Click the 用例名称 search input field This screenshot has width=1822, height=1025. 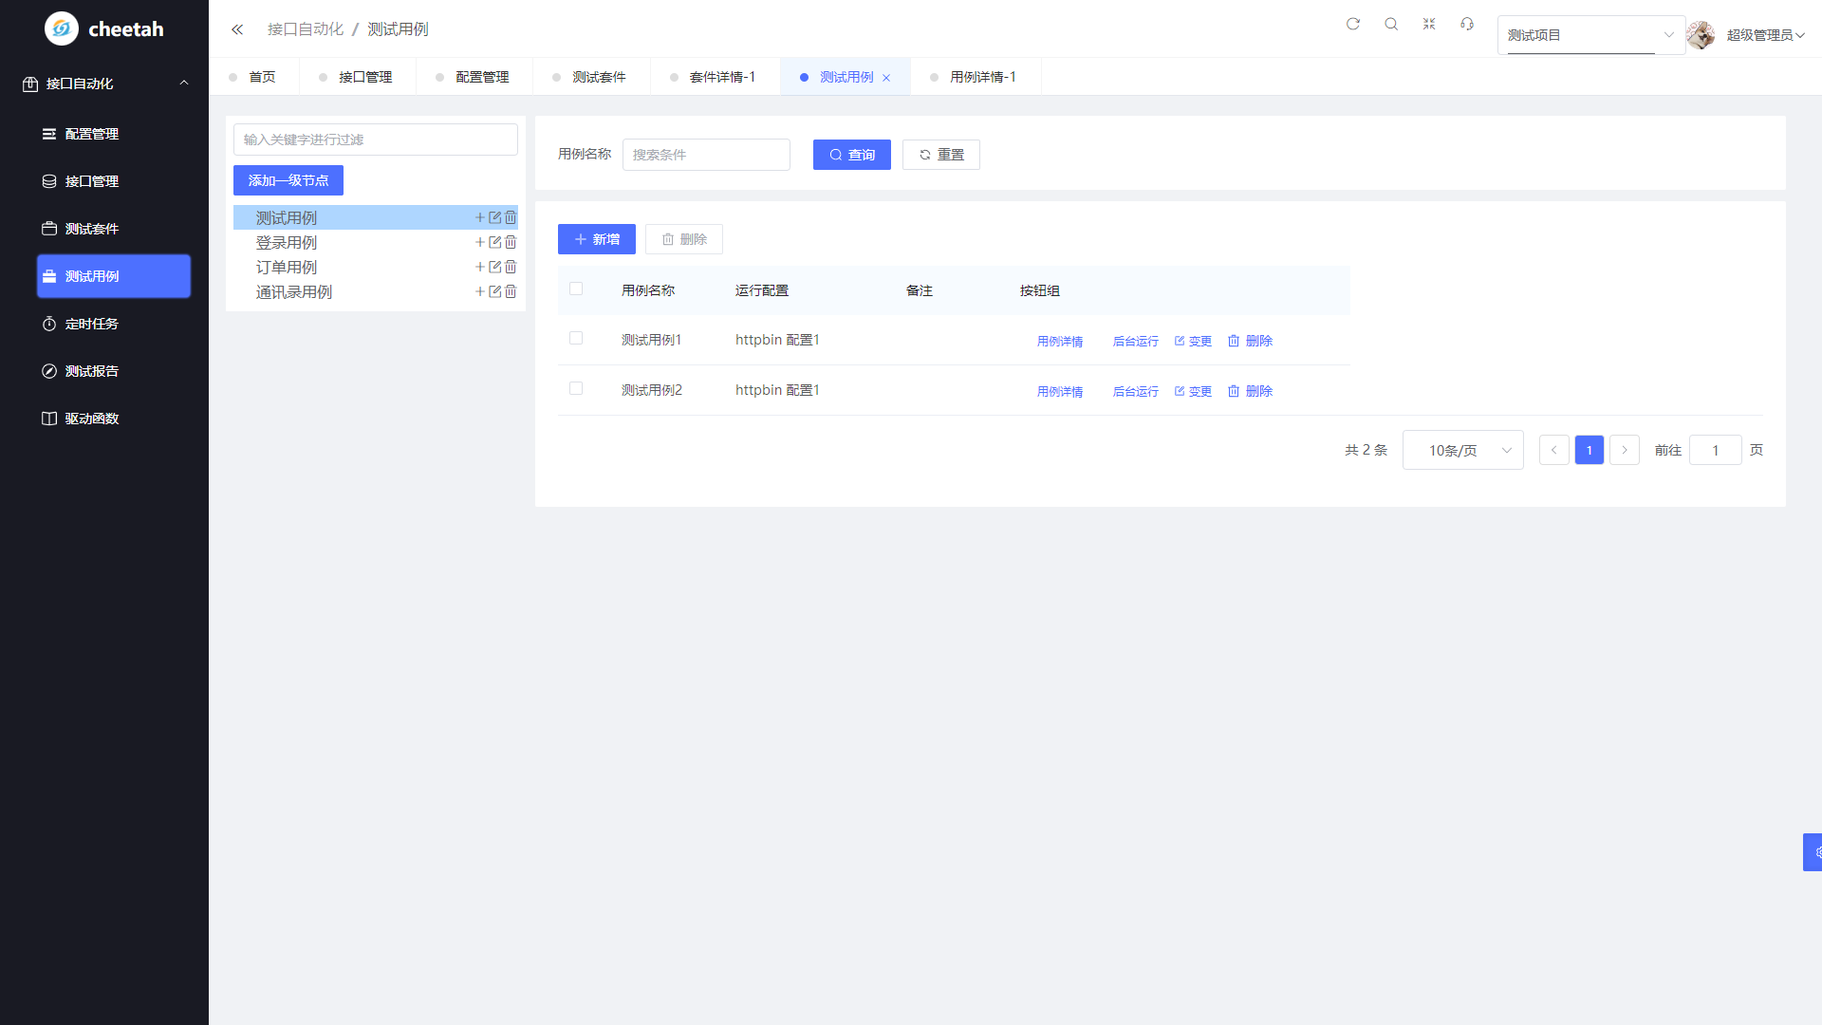pos(706,155)
